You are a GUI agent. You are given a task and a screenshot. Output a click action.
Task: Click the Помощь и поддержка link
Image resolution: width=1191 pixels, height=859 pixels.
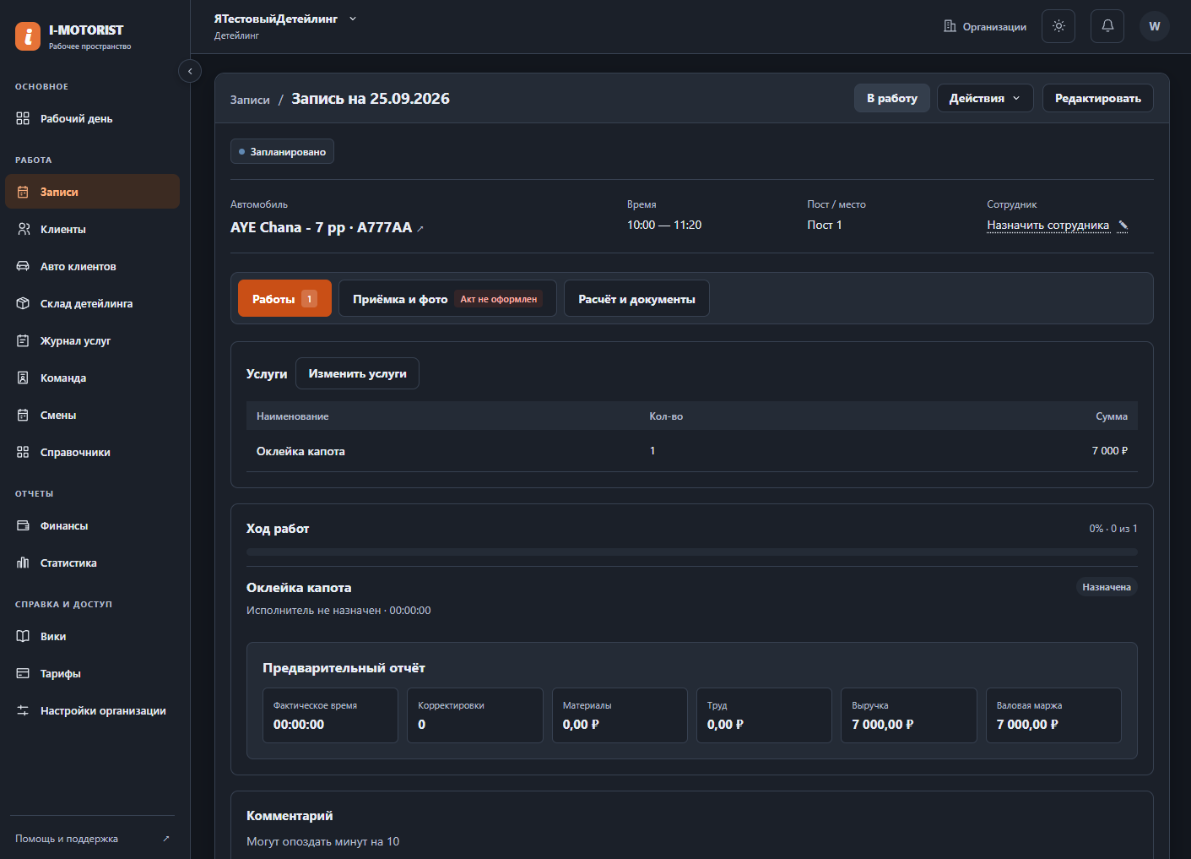point(67,839)
